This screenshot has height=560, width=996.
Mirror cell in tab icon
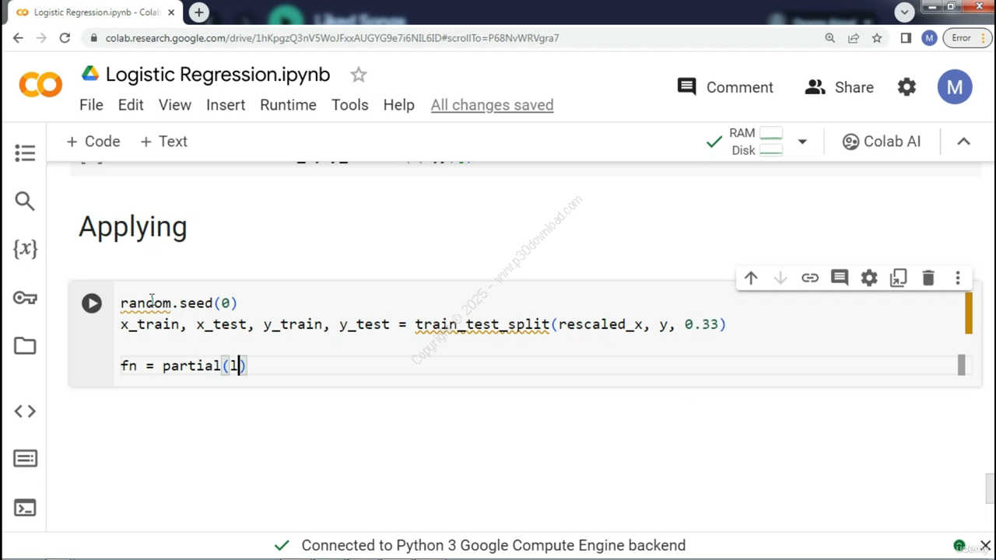click(x=899, y=278)
